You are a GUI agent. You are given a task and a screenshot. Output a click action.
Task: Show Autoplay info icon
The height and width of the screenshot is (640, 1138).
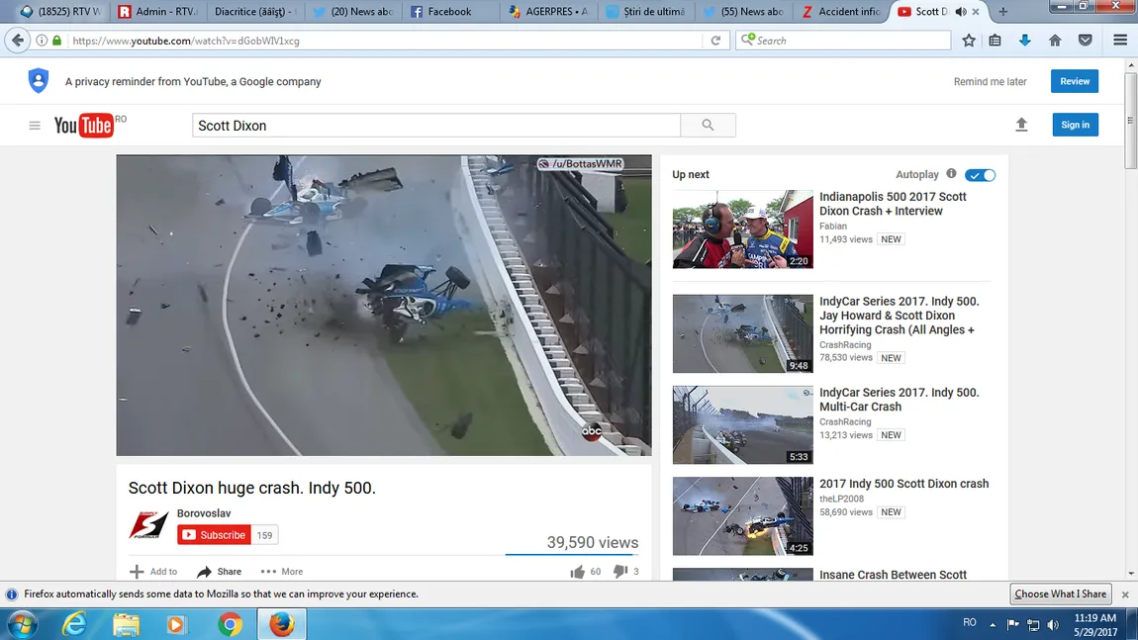(952, 173)
